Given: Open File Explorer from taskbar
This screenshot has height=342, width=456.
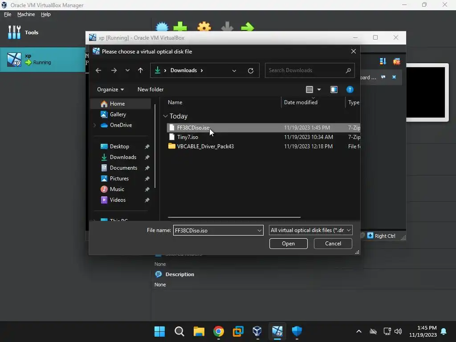Looking at the screenshot, I should point(199,331).
